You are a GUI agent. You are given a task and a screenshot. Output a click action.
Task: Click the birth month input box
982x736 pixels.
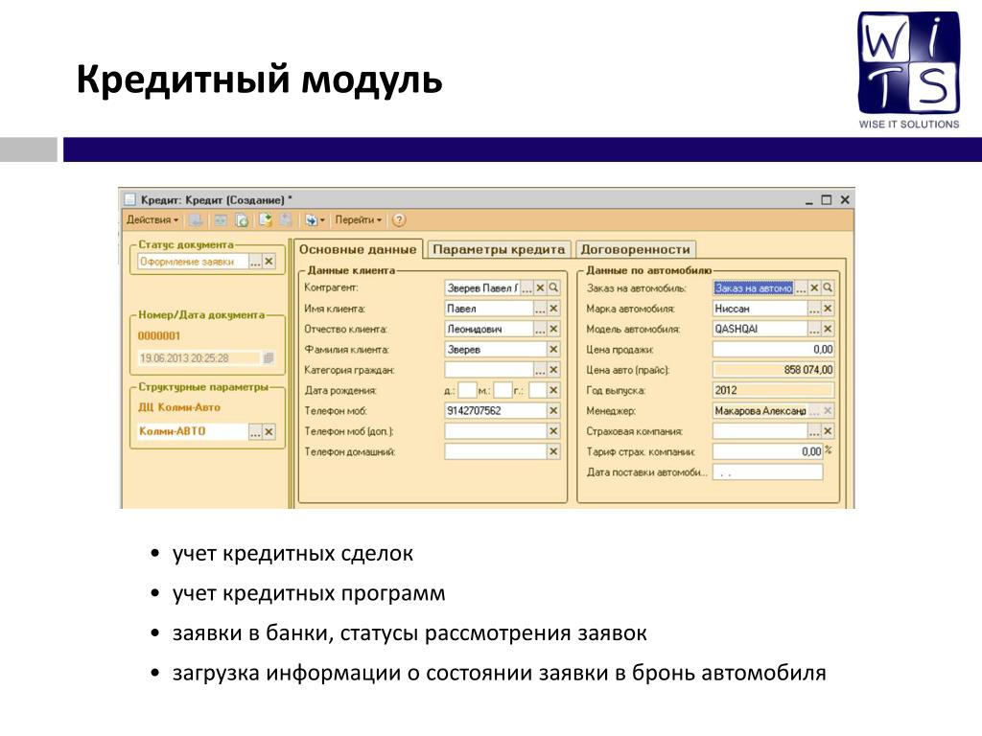pyautogui.click(x=503, y=391)
